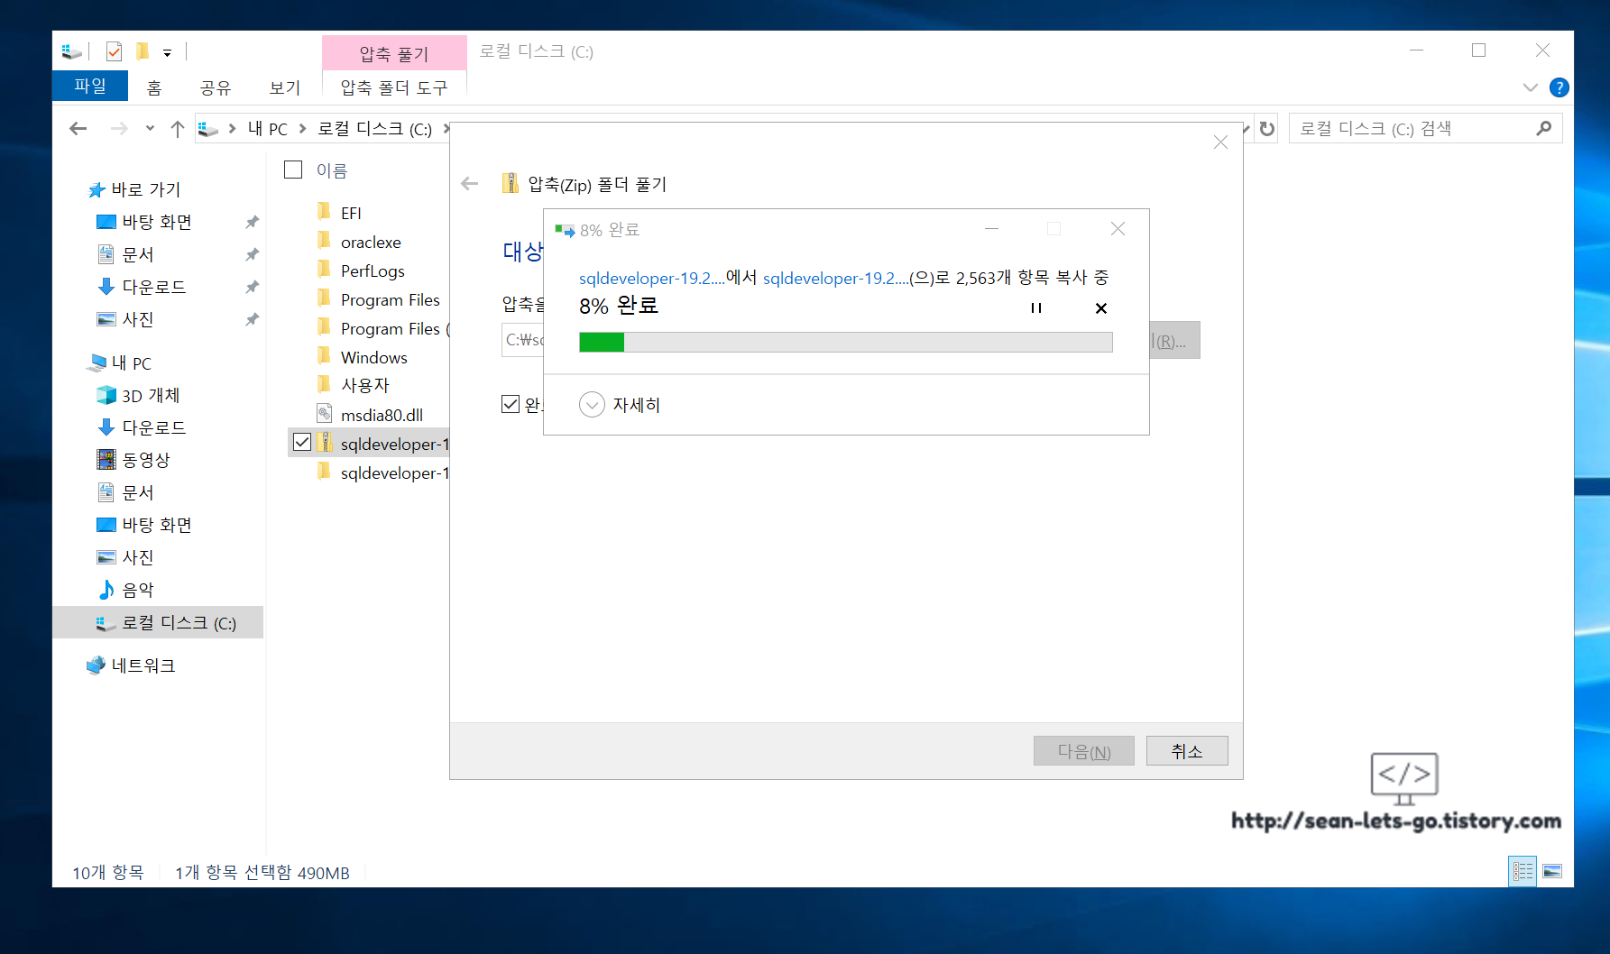Toggle the select-all checkbox beside 이름
The image size is (1610, 954).
click(x=293, y=170)
